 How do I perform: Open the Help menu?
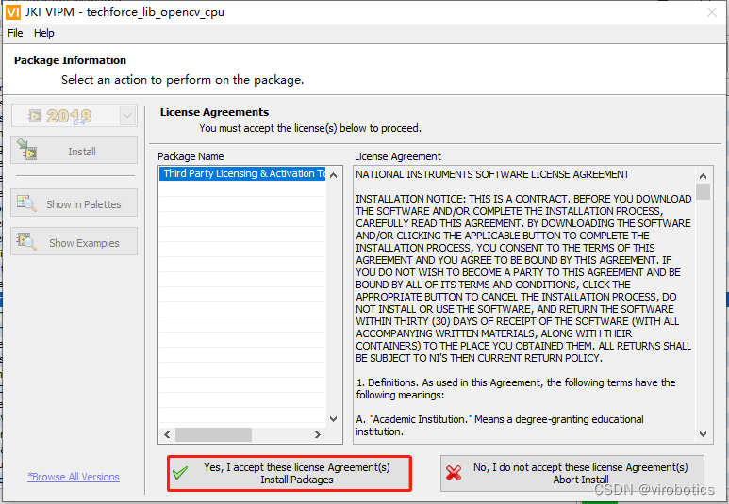coord(43,33)
